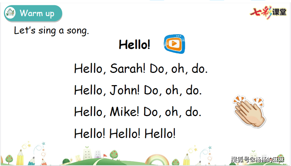The height and width of the screenshot is (166, 291).
Task: Click the bold Hello! song title
Action: (134, 44)
